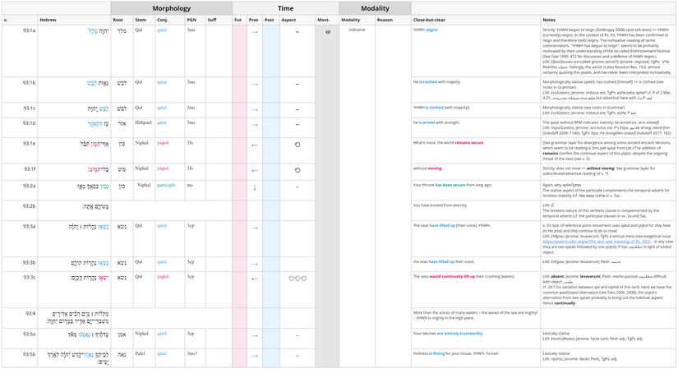Image resolution: width=678 pixels, height=369 pixels.
Task: Click the triple circular aspect symbol in row 93:3c
Action: [x=297, y=279]
